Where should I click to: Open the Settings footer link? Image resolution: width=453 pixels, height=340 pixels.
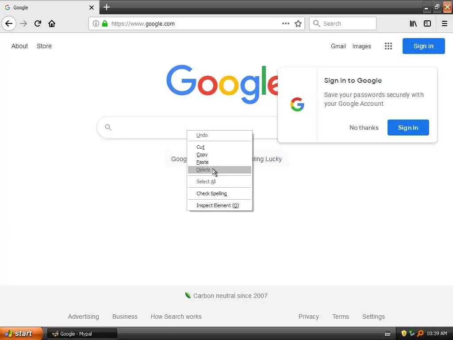373,317
